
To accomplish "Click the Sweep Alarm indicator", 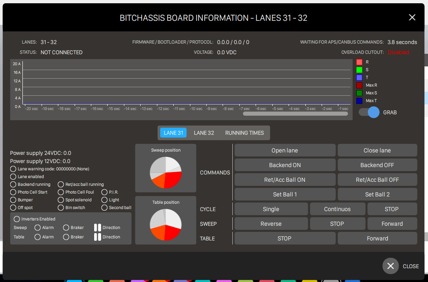I will tap(38, 227).
